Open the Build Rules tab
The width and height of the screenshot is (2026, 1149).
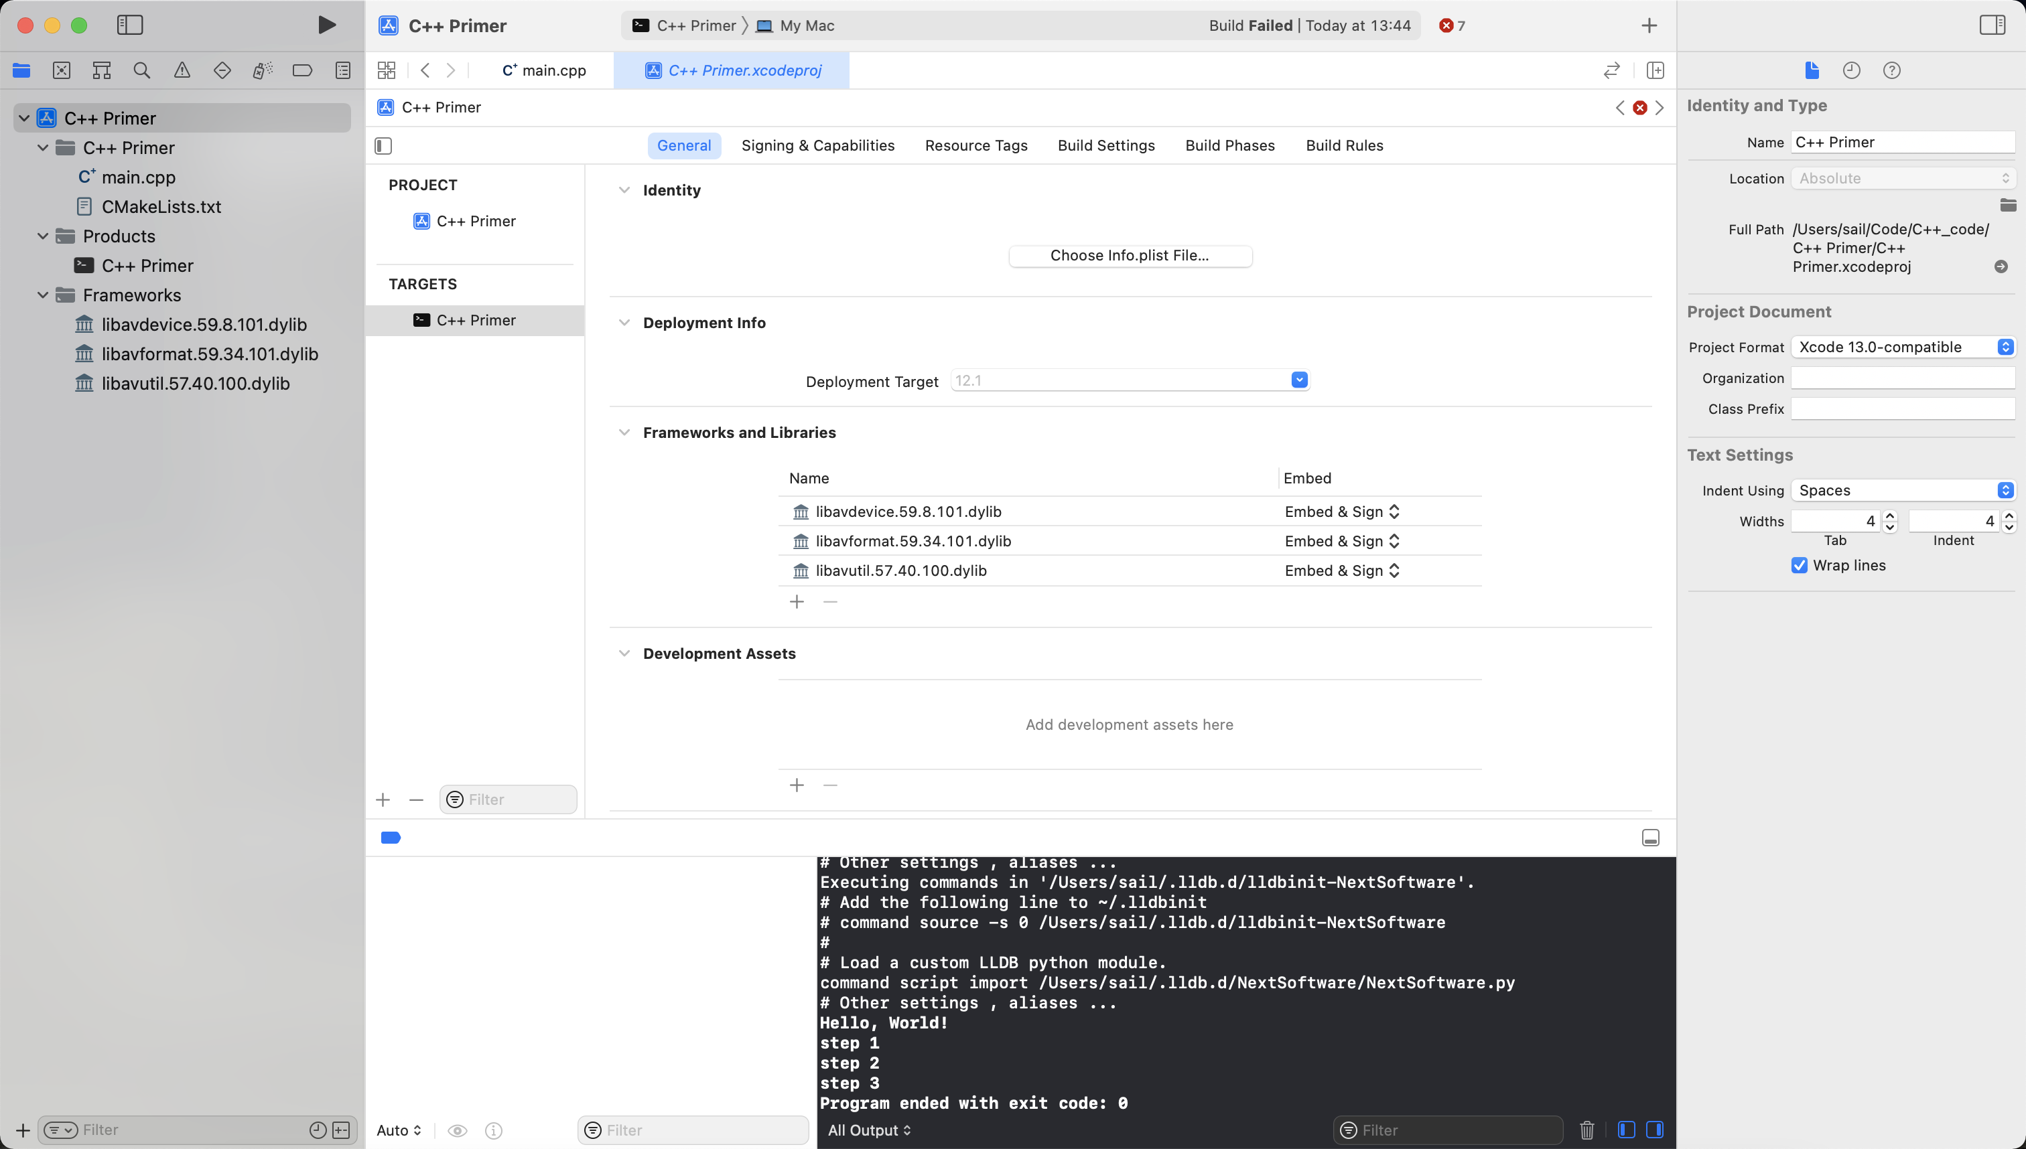[1345, 145]
